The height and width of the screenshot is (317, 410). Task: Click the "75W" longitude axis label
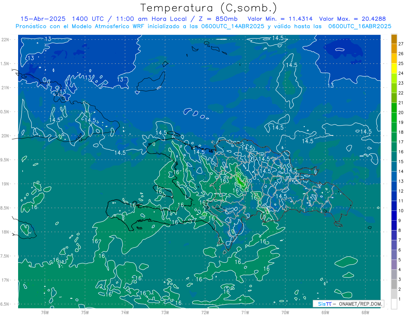[x=85, y=312]
